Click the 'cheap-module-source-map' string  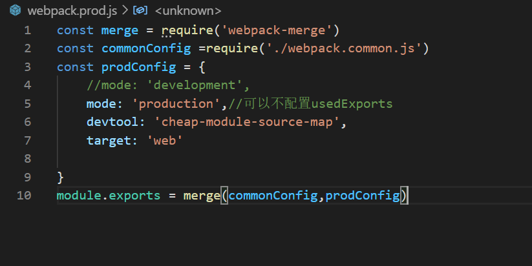247,122
